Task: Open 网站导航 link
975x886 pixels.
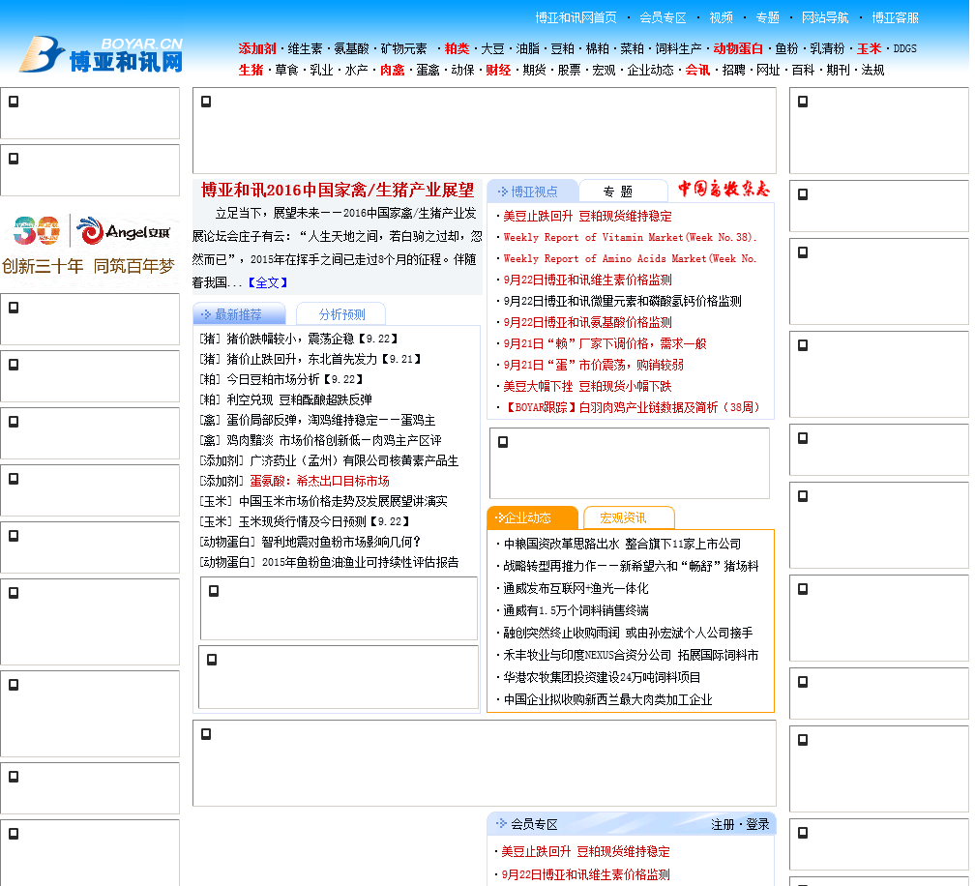Action: coord(825,17)
